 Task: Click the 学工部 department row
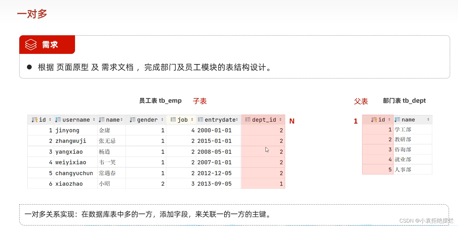(x=397, y=130)
